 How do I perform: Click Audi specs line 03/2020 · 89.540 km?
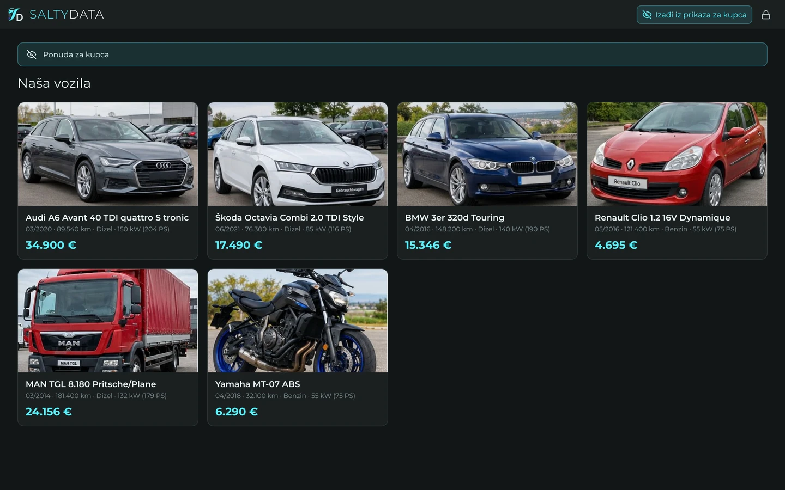coord(98,229)
